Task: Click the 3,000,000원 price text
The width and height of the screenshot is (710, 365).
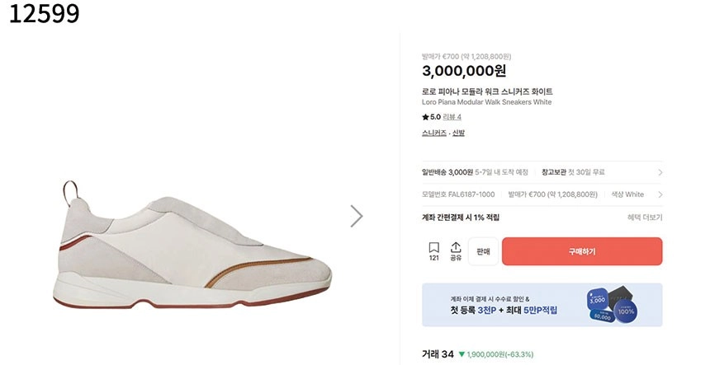Action: tap(464, 72)
